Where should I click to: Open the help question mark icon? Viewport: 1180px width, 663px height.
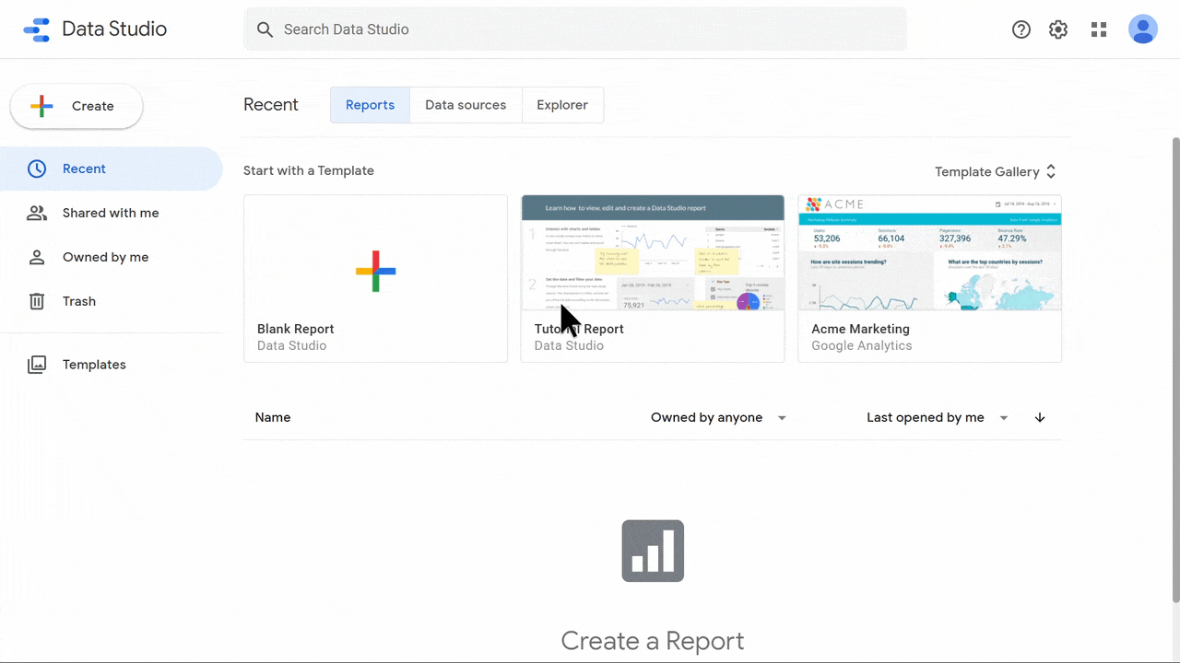click(x=1021, y=29)
